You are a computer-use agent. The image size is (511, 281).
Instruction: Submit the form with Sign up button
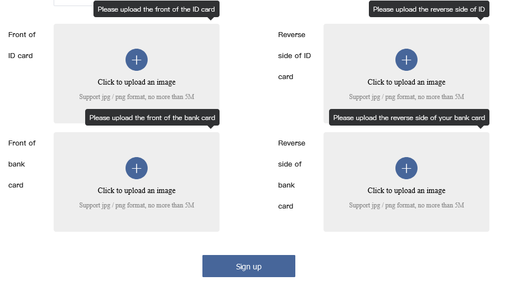pyautogui.click(x=249, y=266)
